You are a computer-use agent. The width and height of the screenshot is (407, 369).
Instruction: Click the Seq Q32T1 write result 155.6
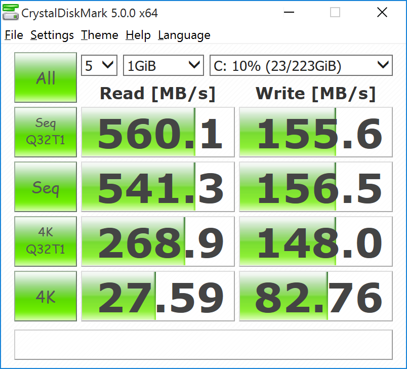pos(316,132)
